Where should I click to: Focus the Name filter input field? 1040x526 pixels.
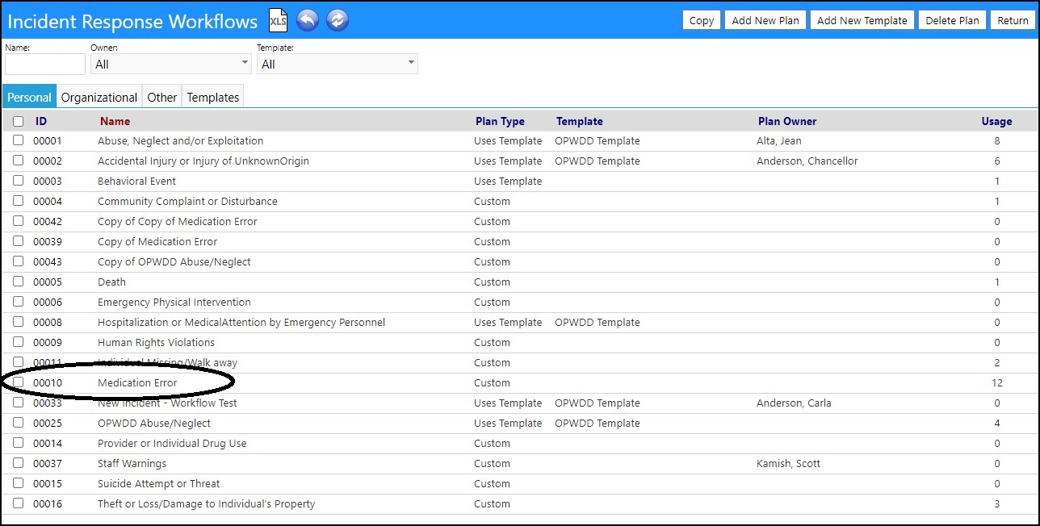pyautogui.click(x=45, y=64)
